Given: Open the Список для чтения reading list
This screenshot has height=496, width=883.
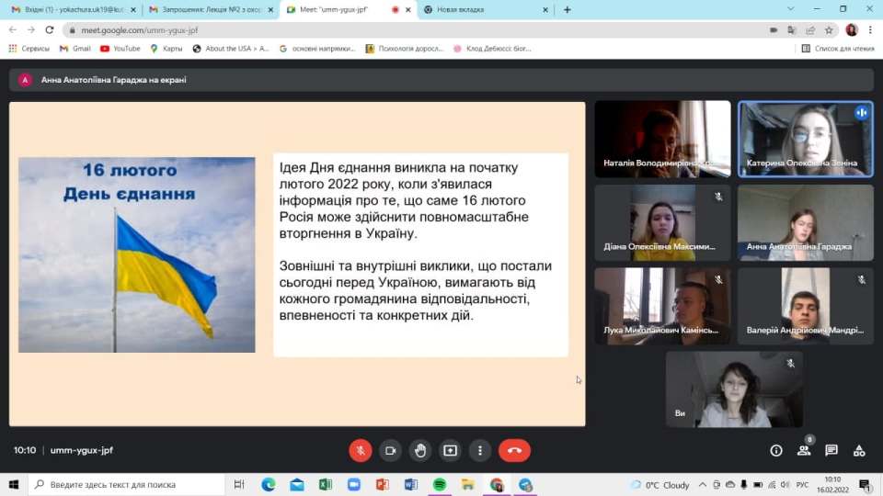Looking at the screenshot, I should click(x=838, y=49).
